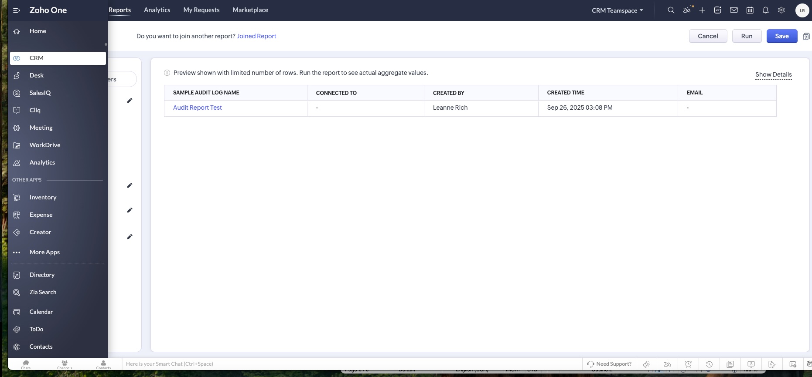
Task: Open the calendar icon in top bar
Action: pos(750,10)
